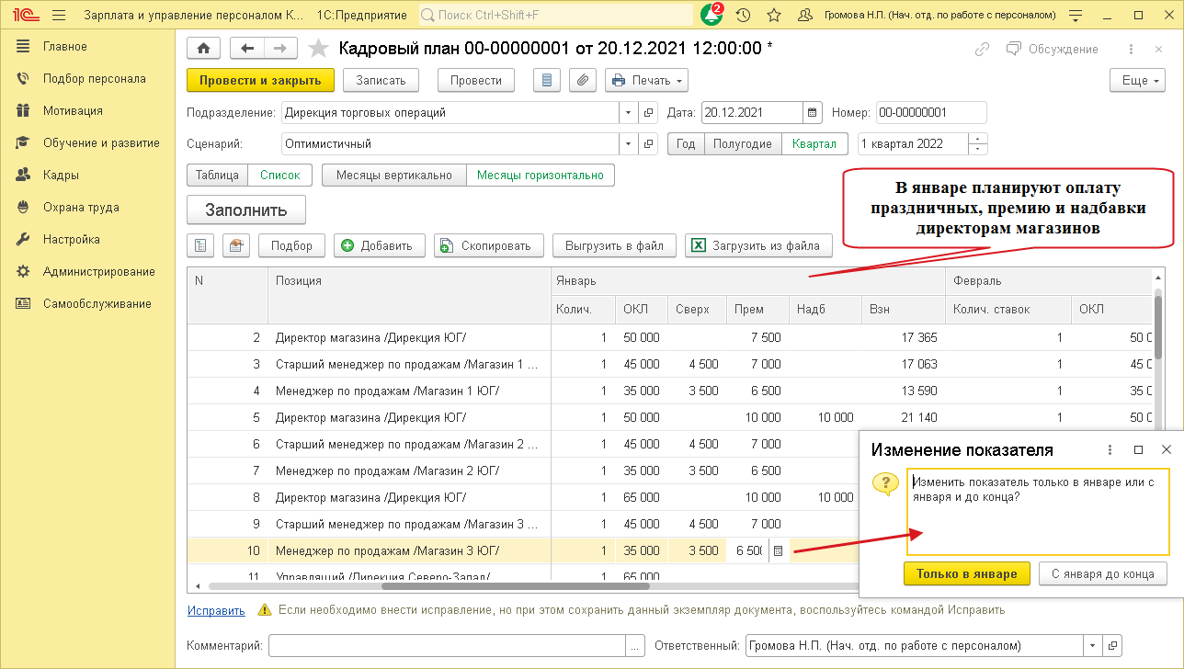
Task: Select Месяцы вертикально view
Action: click(x=393, y=175)
